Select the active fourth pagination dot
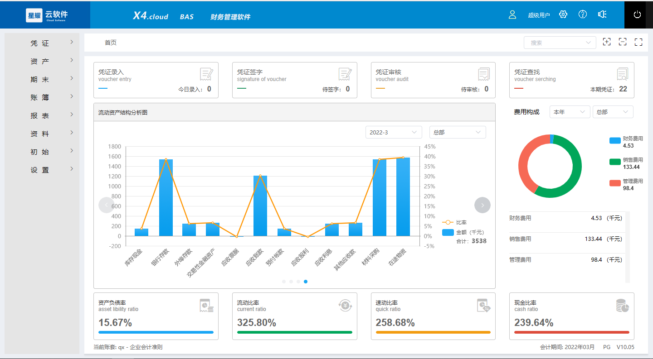Image resolution: width=653 pixels, height=359 pixels. pyautogui.click(x=306, y=282)
